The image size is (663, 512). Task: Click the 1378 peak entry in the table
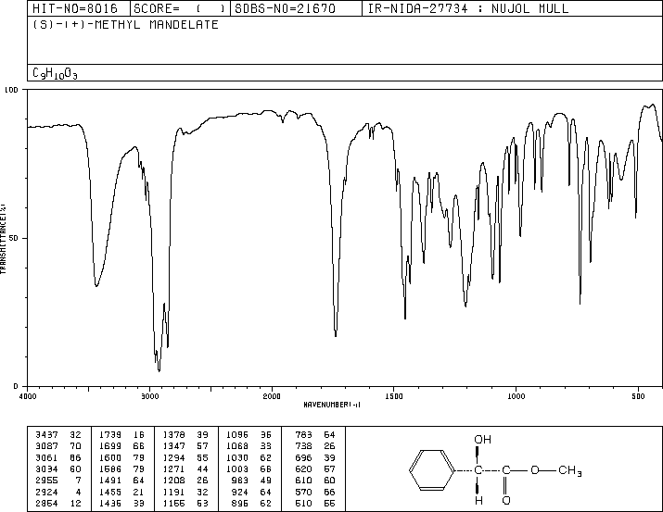coord(185,435)
